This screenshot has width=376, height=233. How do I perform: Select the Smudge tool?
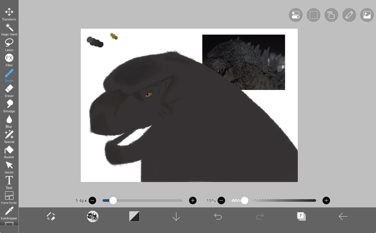[9, 106]
